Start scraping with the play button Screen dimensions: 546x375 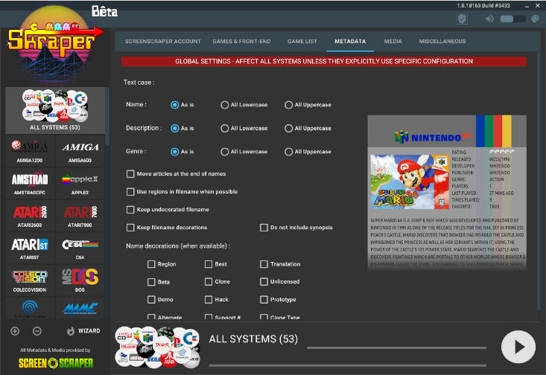click(518, 347)
